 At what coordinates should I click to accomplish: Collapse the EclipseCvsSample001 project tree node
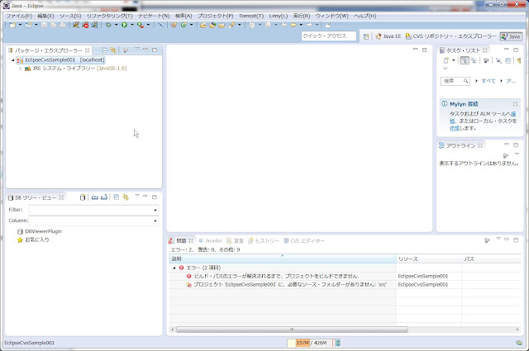tap(13, 60)
